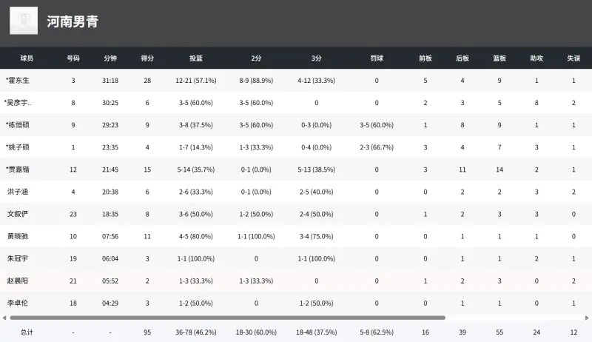Screen dimensions: 592x342
Task: Click minutes value 05:52
Action: [x=110, y=281]
